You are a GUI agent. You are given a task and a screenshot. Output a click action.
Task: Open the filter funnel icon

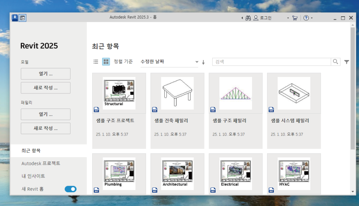pos(347,62)
